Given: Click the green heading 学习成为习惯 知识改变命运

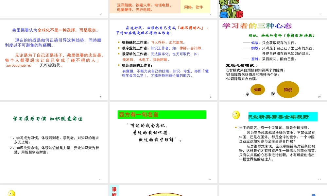Looking at the screenshot, I should tap(48, 119).
